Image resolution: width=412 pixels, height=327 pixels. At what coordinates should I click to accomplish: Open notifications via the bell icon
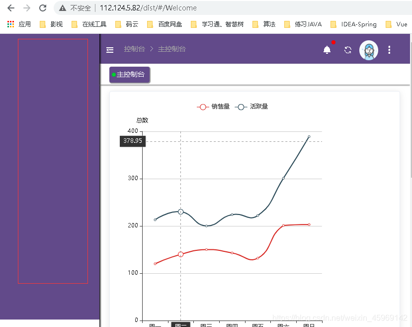tap(327, 50)
